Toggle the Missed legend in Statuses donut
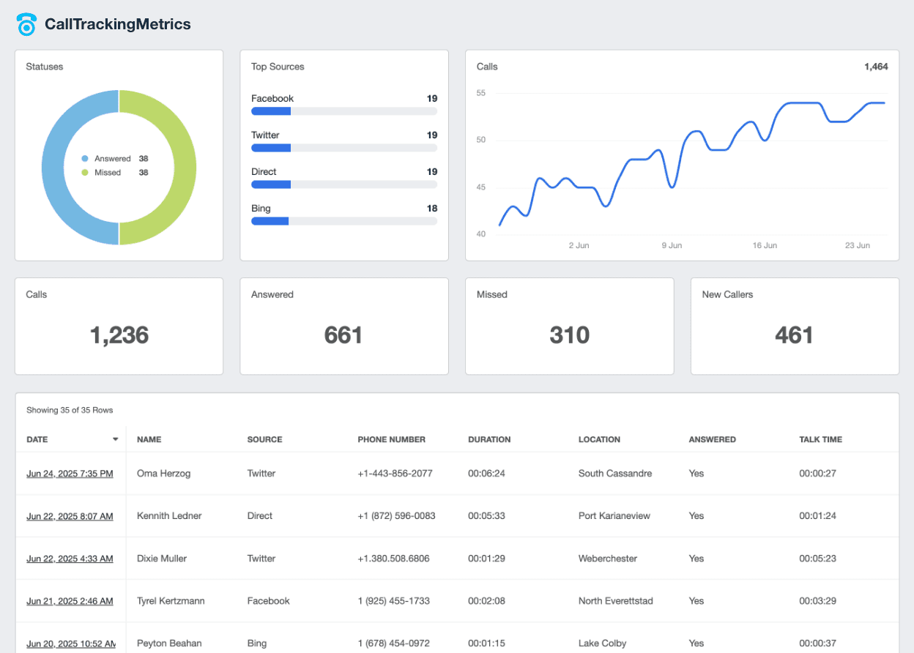Image resolution: width=914 pixels, height=653 pixels. tap(110, 172)
